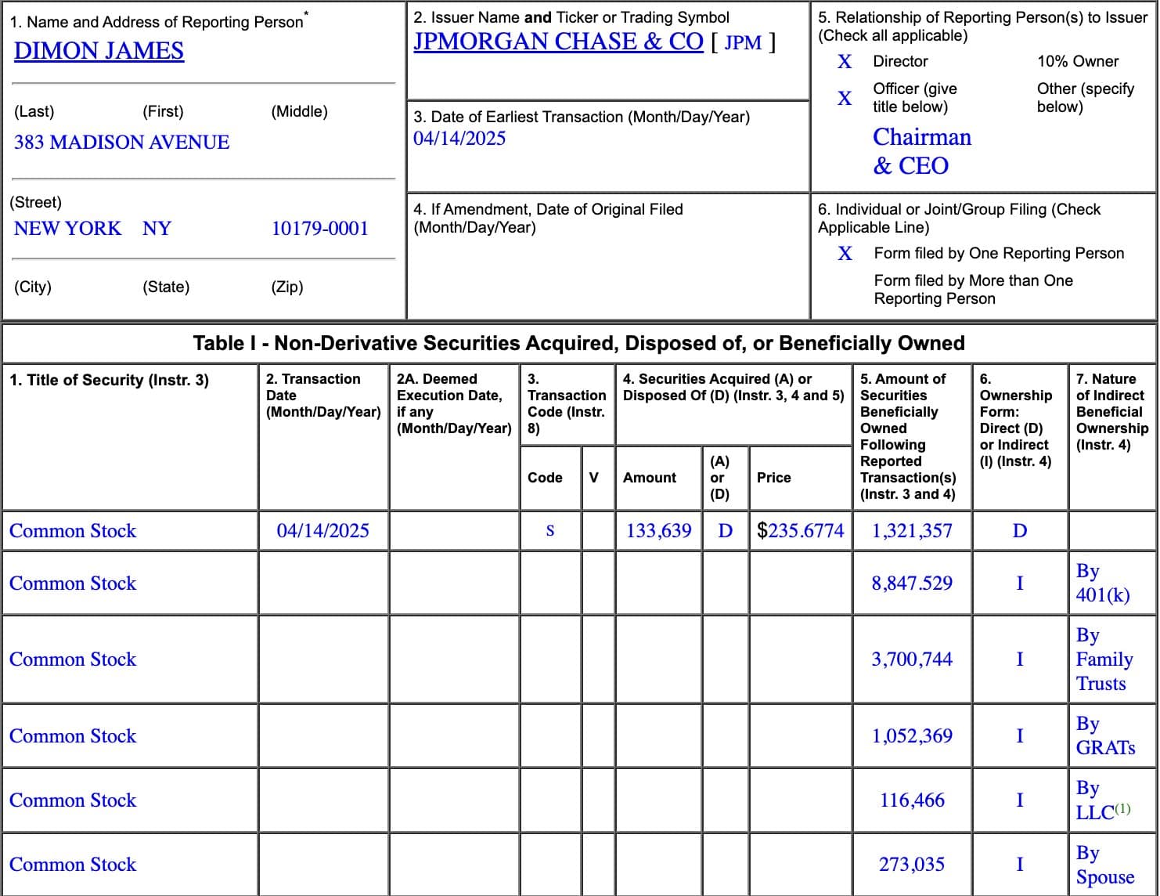The image size is (1160, 896).
Task: Click the JPM ticker symbol
Action: (743, 43)
